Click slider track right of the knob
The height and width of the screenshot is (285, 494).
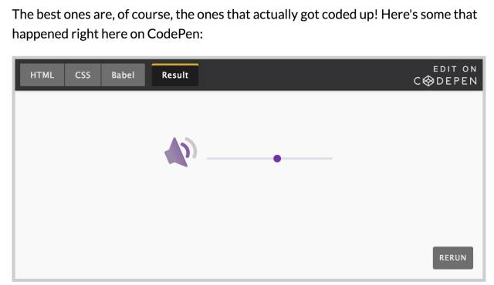306,159
